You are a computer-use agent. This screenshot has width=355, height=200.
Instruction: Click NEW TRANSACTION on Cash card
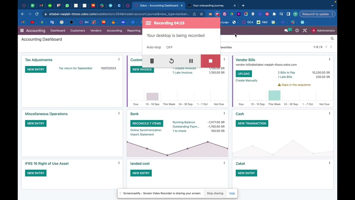point(252,123)
